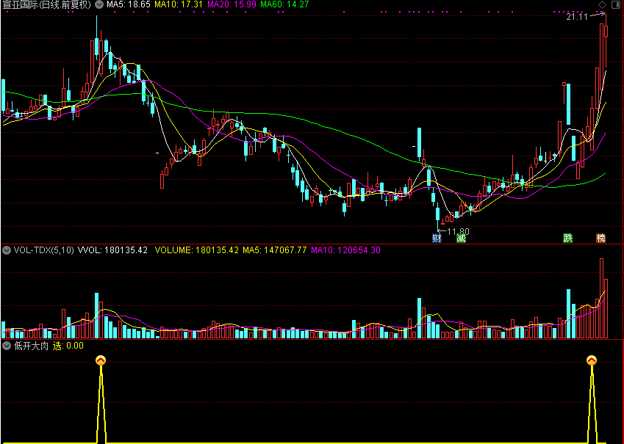
Task: Click the 11.80 low price label
Action: tap(459, 231)
